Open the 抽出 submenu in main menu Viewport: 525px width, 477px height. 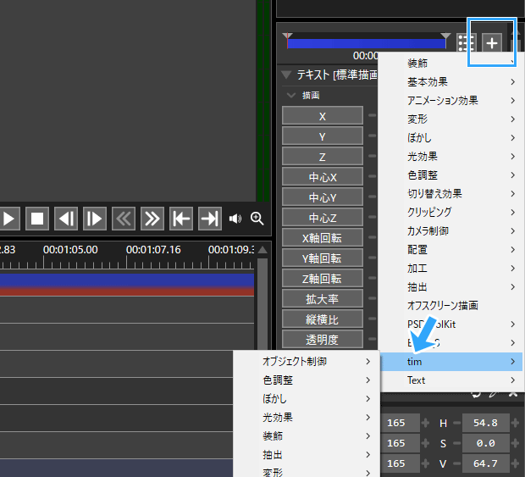coord(451,287)
